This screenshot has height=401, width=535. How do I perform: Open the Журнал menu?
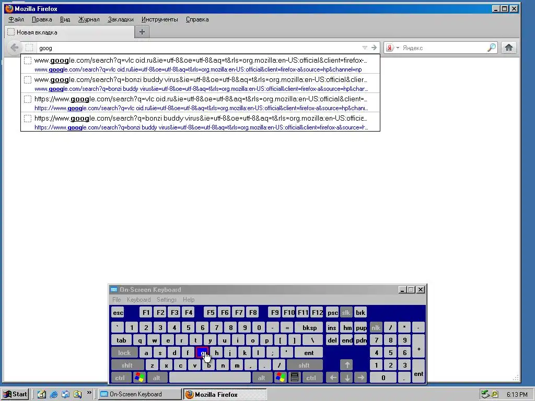tap(89, 19)
